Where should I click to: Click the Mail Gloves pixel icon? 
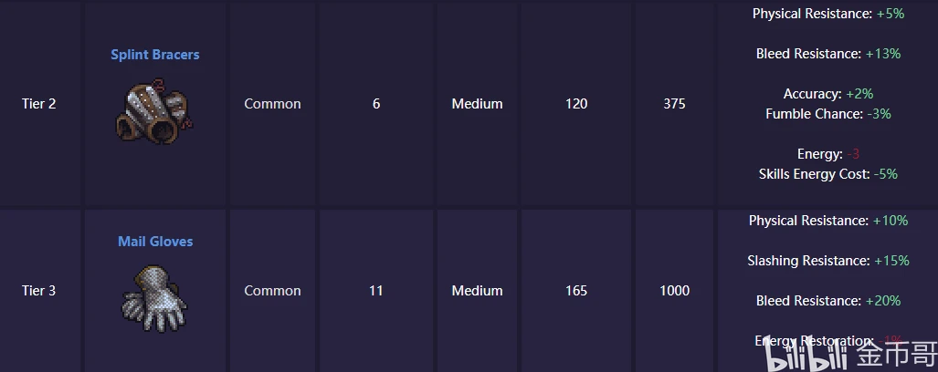click(x=155, y=298)
